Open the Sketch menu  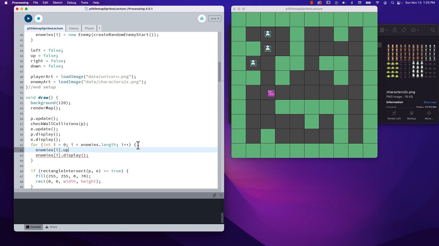pos(58,3)
